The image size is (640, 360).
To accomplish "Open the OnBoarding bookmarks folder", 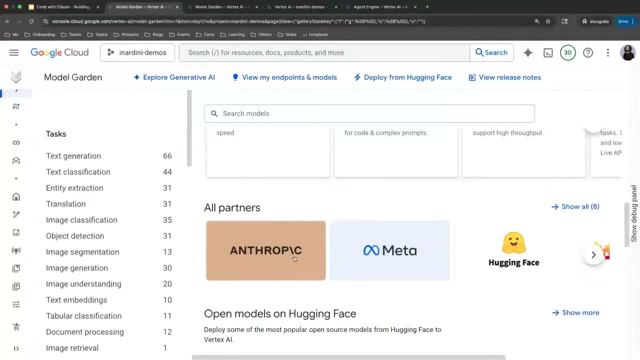I will tap(39, 34).
